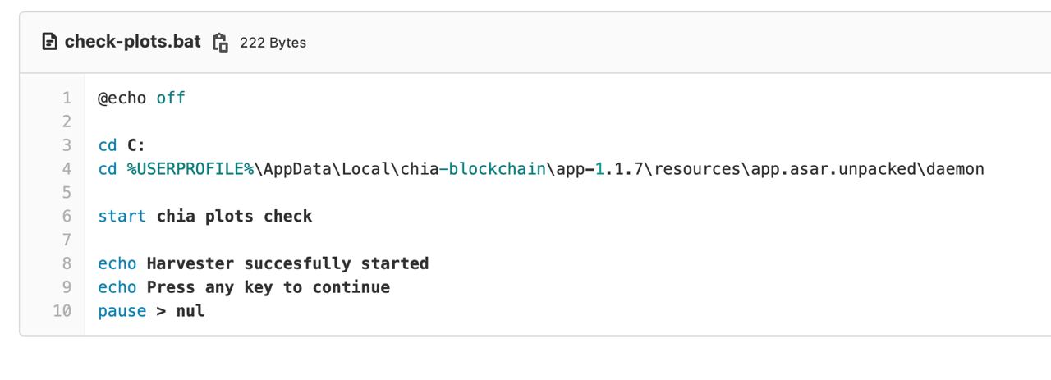Viewport: 1051px width, 380px height.
Task: Click the %USERPROFILE% path code line
Action: coord(541,169)
